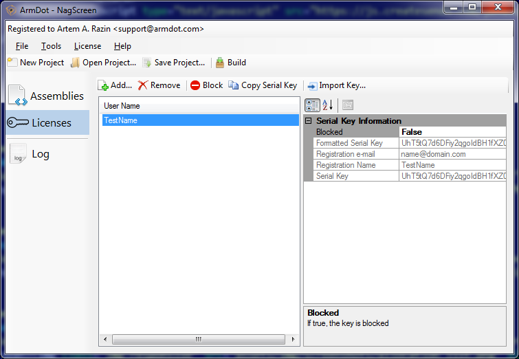Click the ArmDot application icon in title bar
This screenshot has height=359, width=519.
click(11, 10)
